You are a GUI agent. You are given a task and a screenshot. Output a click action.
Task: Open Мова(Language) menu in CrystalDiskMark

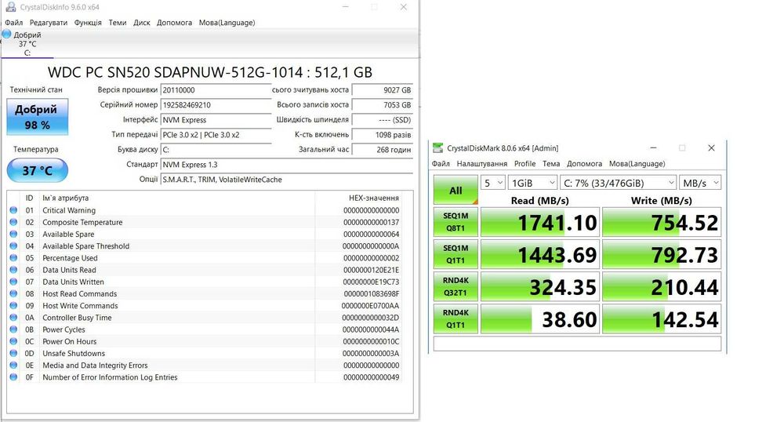point(637,163)
